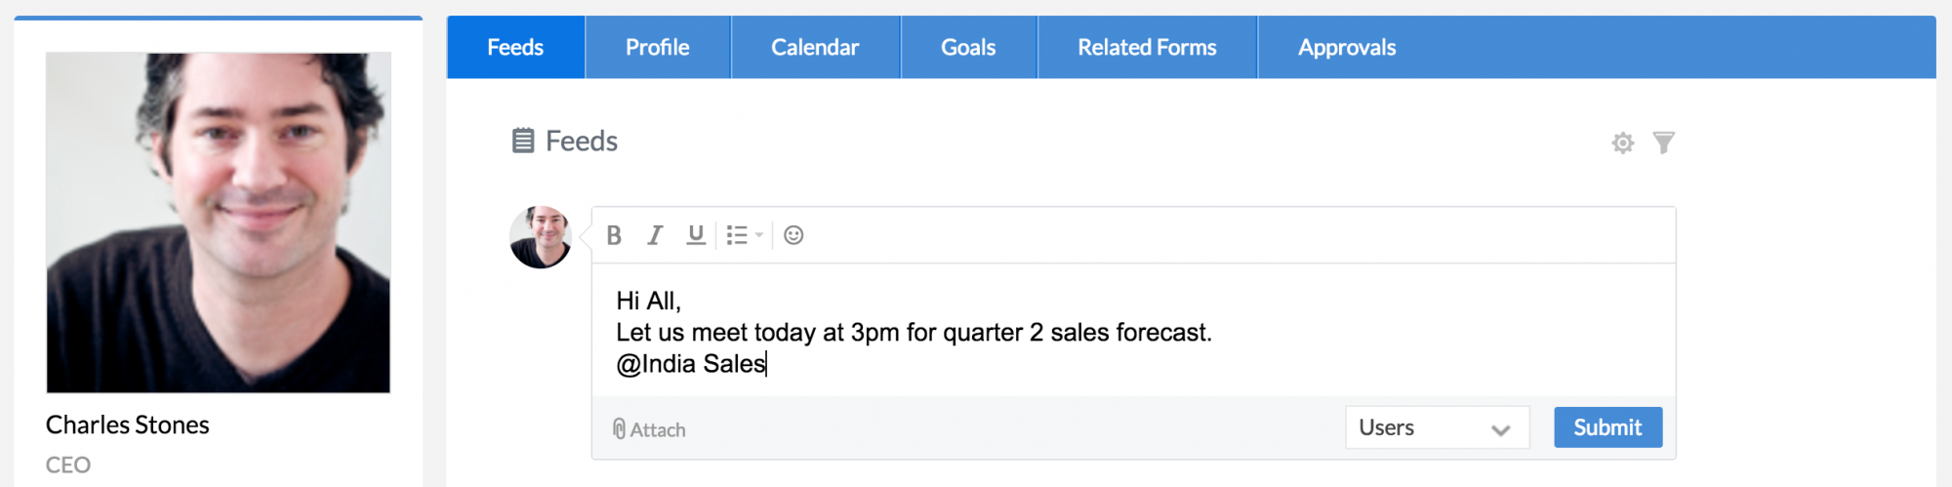Click the paperclip Attach icon
This screenshot has height=487, width=1952.
pos(619,429)
